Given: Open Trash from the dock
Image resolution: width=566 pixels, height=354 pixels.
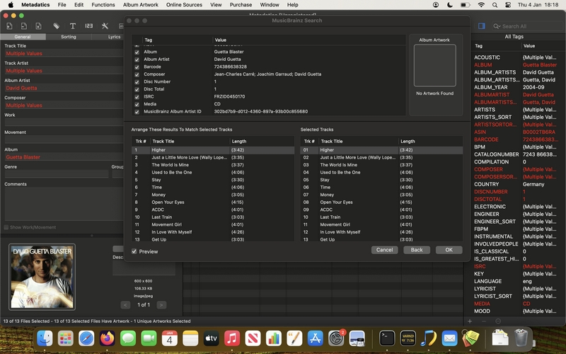Looking at the screenshot, I should point(521,338).
